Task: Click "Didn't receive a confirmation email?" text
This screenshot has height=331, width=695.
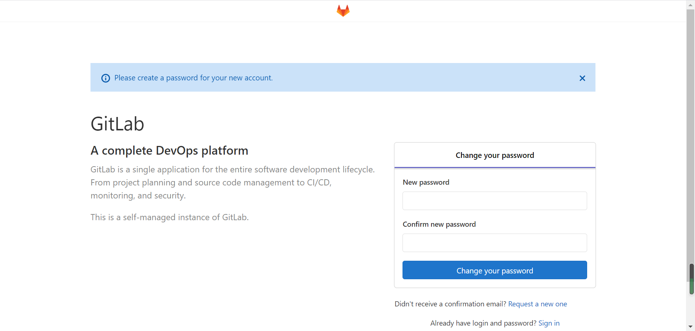Action: [450, 304]
